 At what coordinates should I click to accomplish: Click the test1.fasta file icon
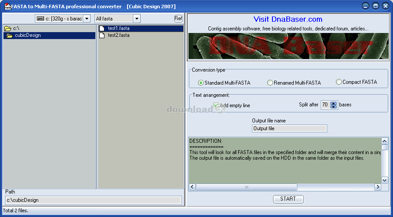tap(102, 29)
